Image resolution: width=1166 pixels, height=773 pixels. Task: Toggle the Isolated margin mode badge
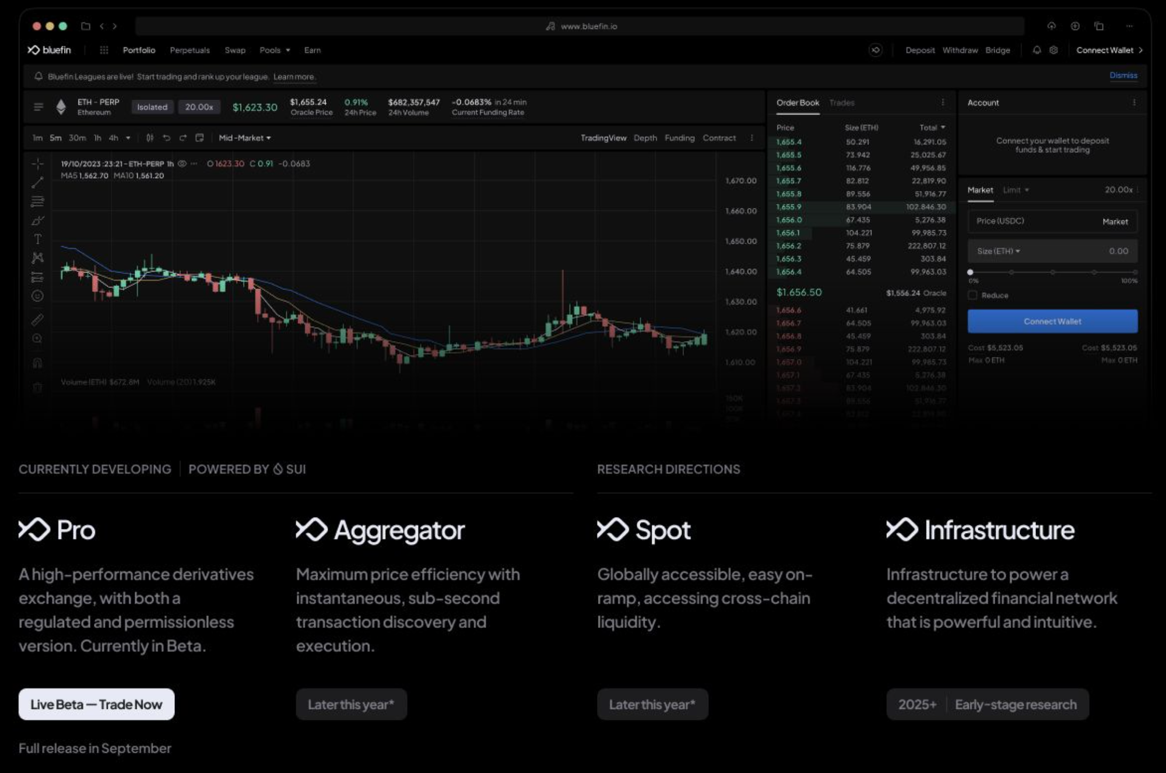tap(152, 107)
